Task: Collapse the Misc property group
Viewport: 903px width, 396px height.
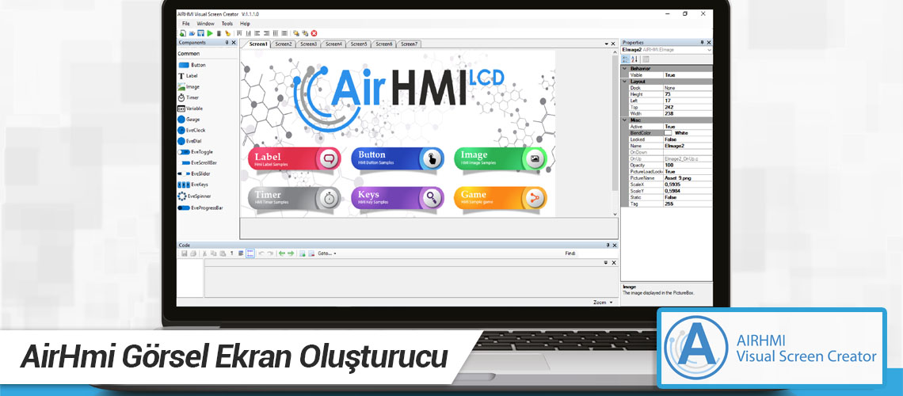Action: tap(624, 120)
